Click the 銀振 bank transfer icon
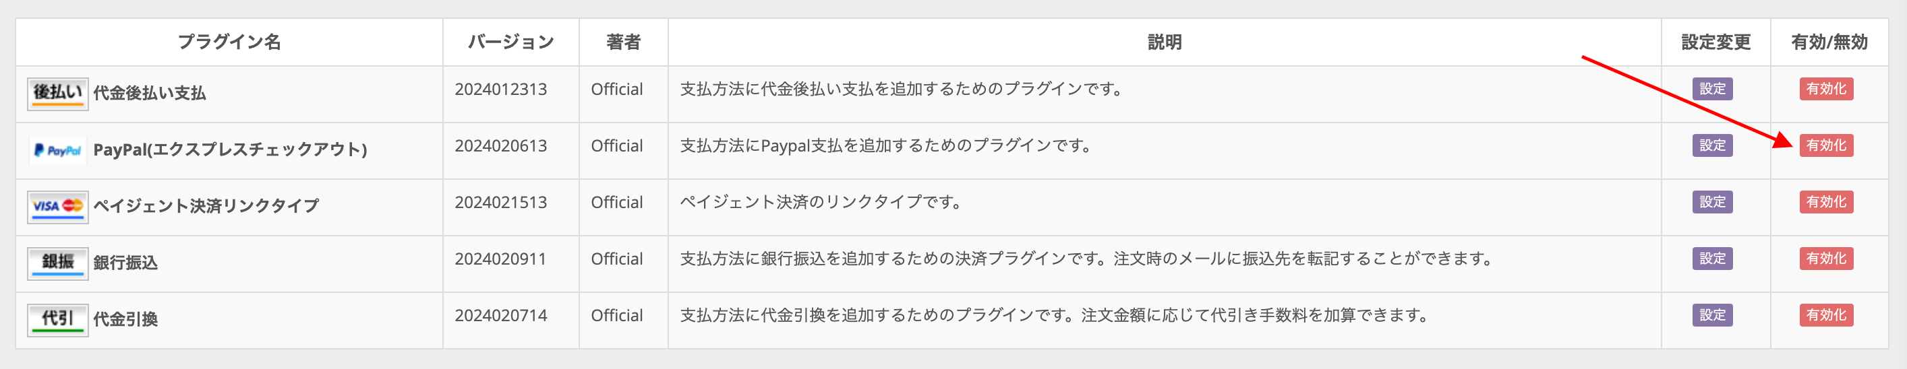The image size is (1907, 369). point(58,263)
